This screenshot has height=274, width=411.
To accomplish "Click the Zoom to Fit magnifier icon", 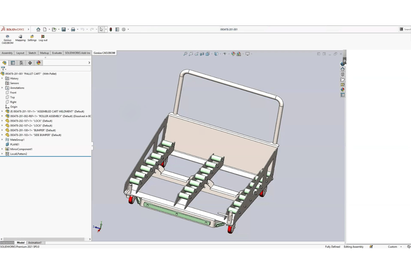I will (x=185, y=54).
